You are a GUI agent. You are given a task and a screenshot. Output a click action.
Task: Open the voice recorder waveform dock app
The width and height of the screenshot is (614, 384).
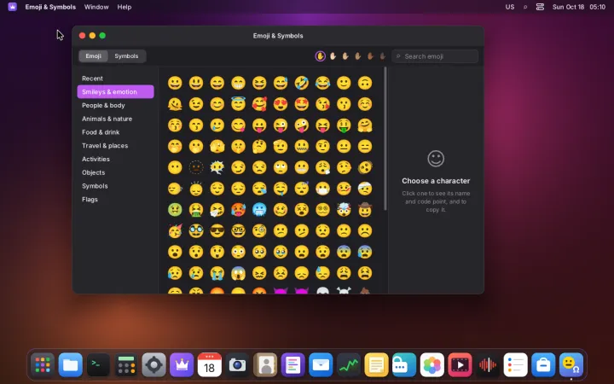488,365
